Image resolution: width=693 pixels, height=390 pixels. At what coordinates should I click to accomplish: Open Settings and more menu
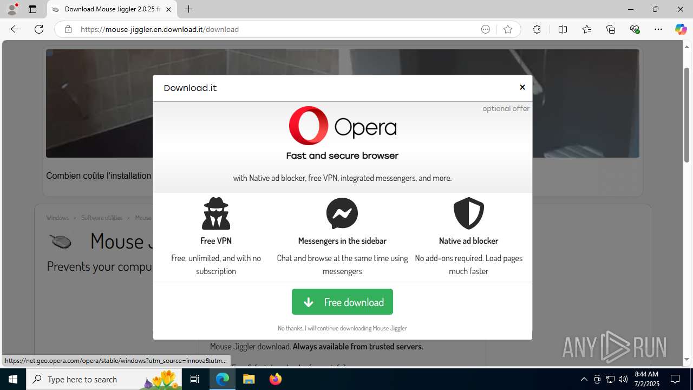pos(658,29)
